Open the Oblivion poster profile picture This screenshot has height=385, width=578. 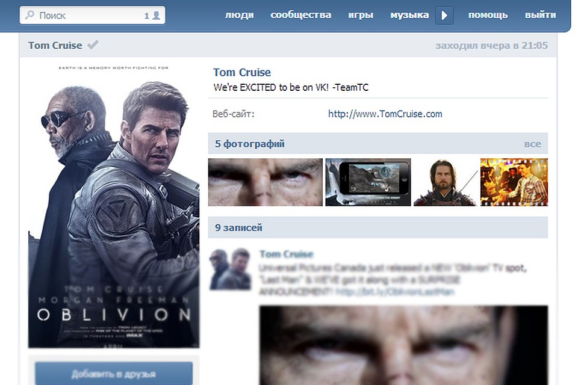coord(114,205)
